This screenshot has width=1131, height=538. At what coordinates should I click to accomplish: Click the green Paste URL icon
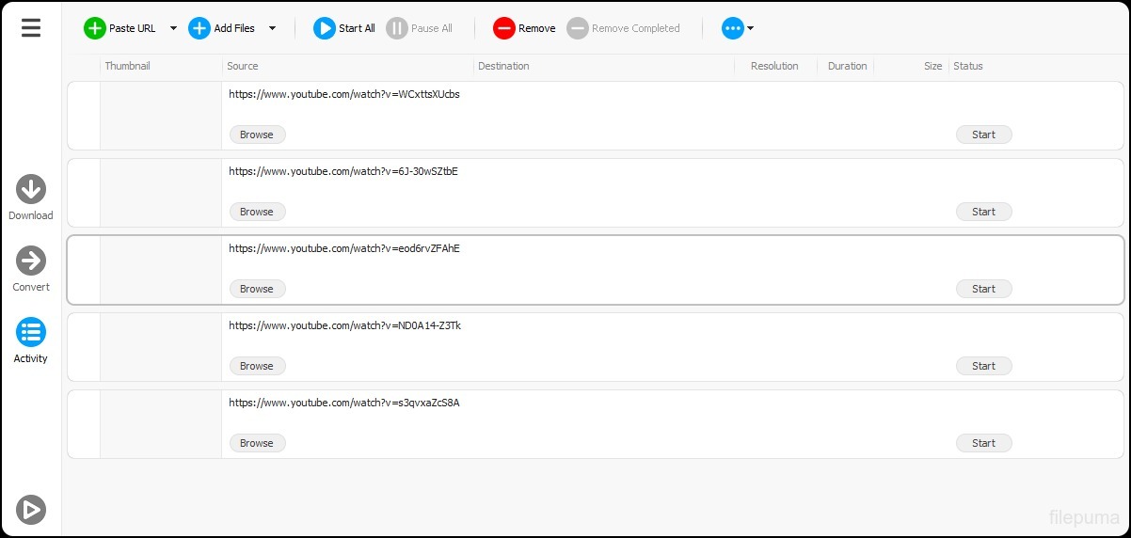coord(95,28)
